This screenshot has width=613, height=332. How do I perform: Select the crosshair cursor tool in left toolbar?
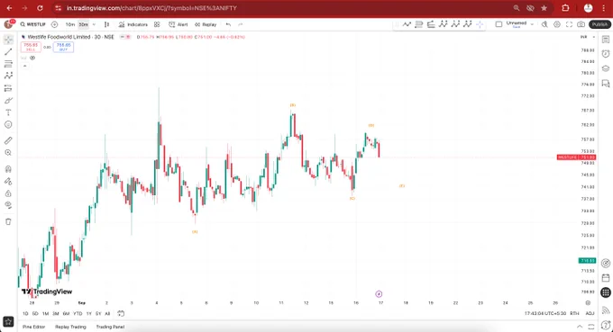[x=8, y=40]
